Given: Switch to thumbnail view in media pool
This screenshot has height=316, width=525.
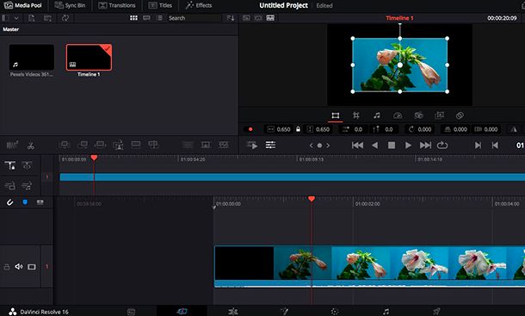Looking at the screenshot, I should pyautogui.click(x=133, y=18).
